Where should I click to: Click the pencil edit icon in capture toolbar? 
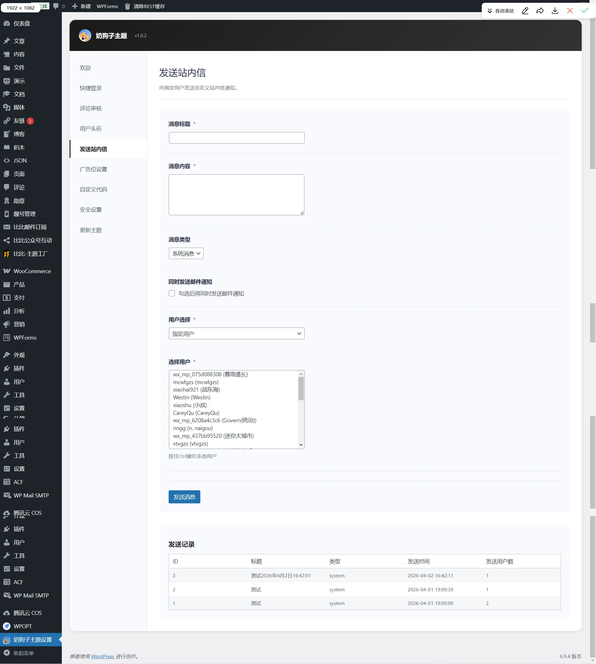tap(525, 11)
